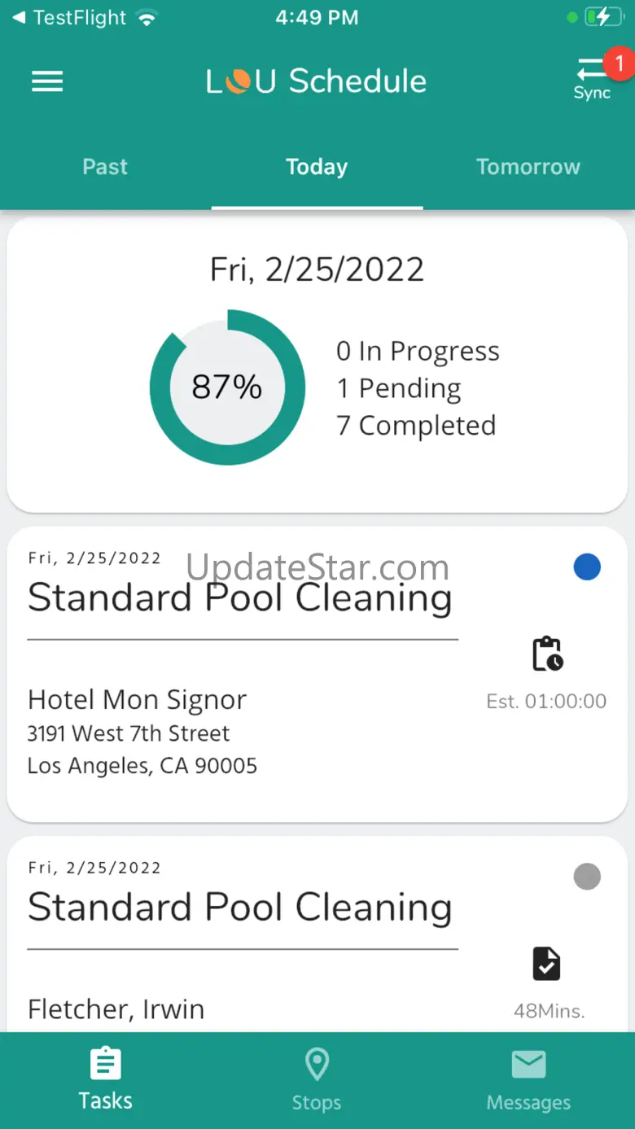Tap the 87% progress ring
This screenshot has height=1129, width=635.
click(227, 387)
